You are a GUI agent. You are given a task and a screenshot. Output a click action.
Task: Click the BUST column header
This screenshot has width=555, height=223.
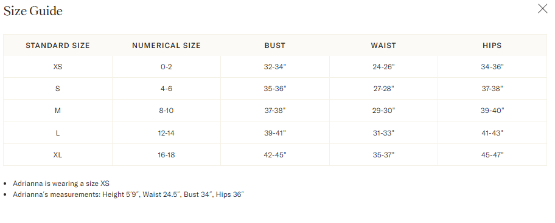274,46
